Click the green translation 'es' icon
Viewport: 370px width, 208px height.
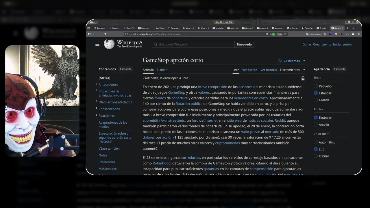coord(272,34)
